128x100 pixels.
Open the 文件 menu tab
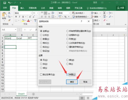tap(5, 8)
